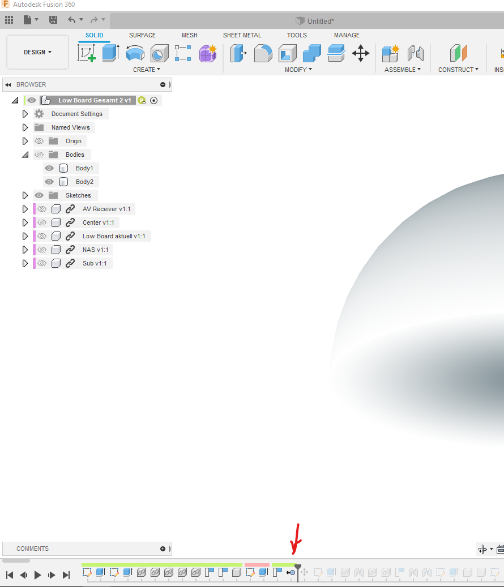Collapse the Browser panel arrows
Image resolution: width=504 pixels, height=587 pixels.
pos(8,84)
